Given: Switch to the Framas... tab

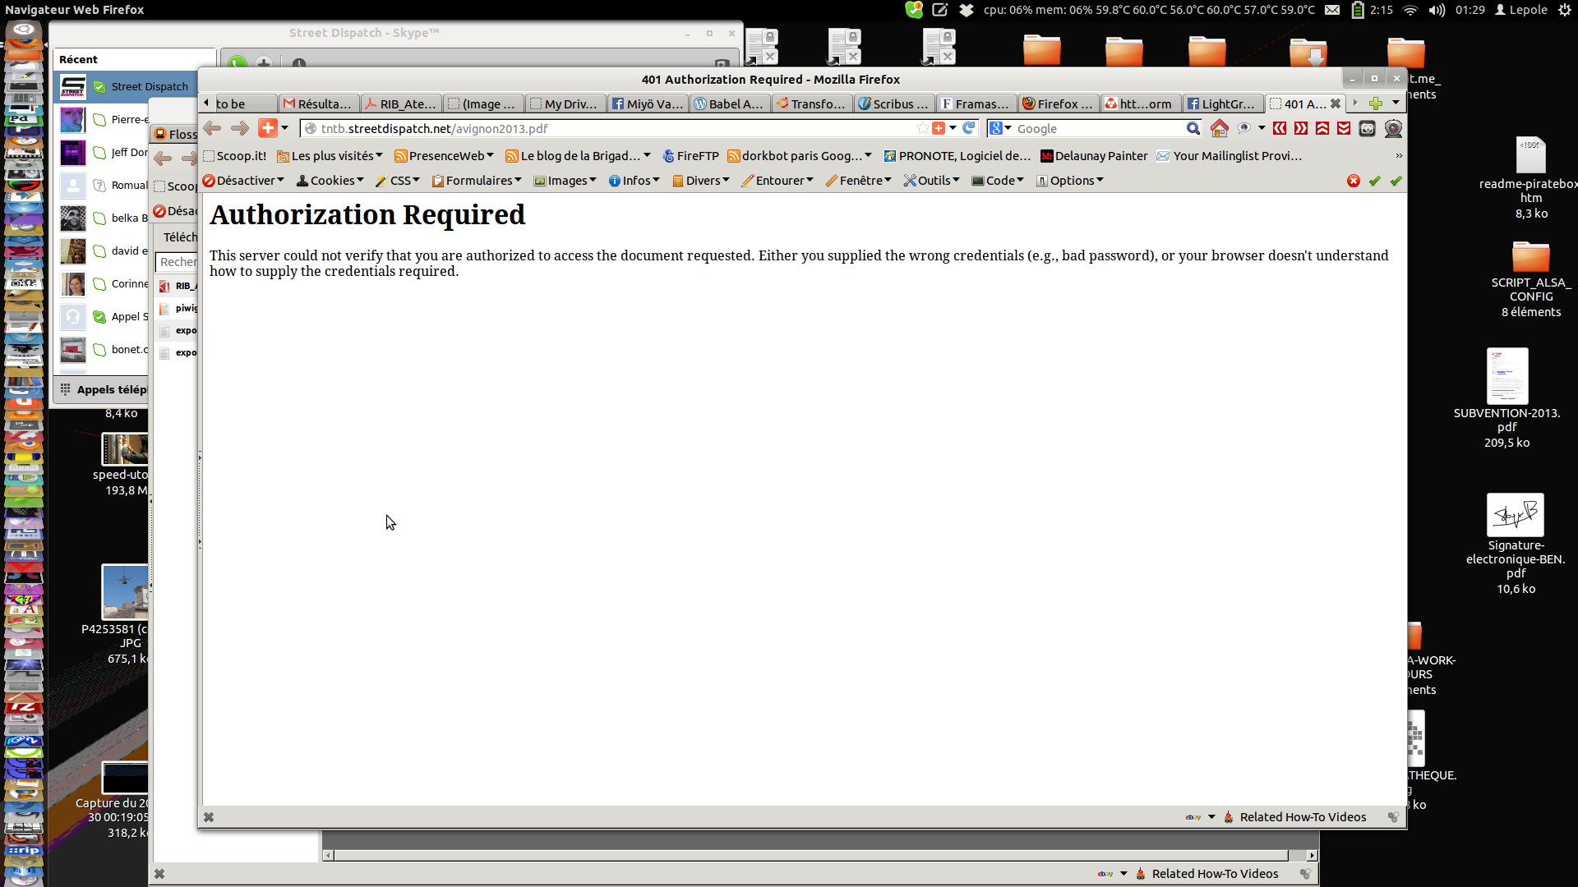Looking at the screenshot, I should [976, 104].
